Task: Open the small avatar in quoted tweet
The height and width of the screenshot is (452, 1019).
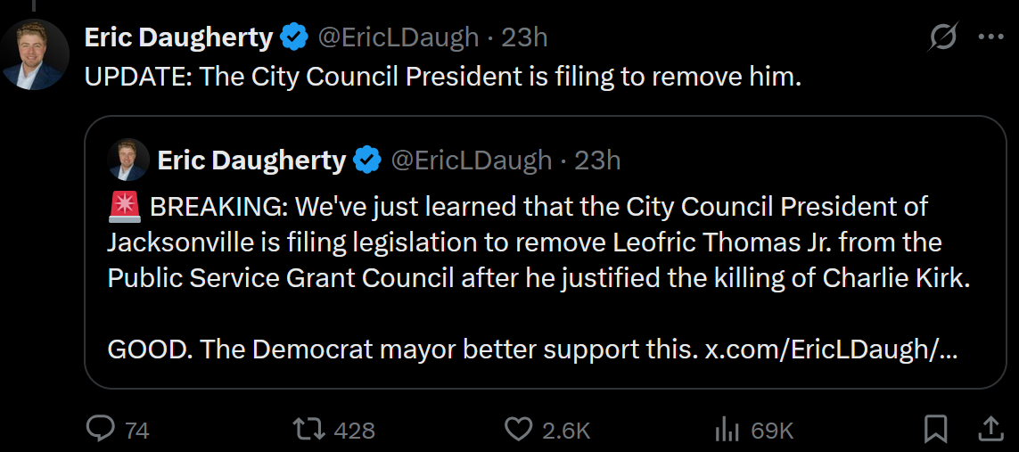Action: click(x=128, y=159)
